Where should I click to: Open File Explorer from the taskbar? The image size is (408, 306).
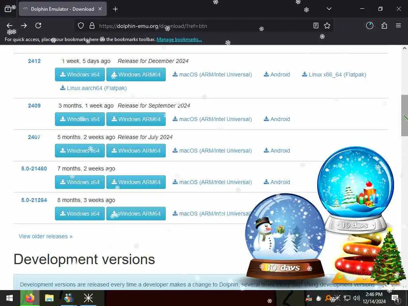tap(49, 298)
